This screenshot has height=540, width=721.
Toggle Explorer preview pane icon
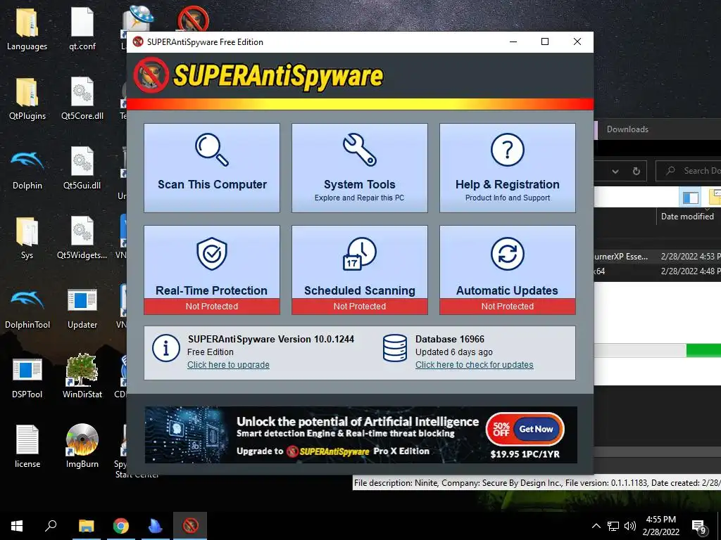click(690, 198)
